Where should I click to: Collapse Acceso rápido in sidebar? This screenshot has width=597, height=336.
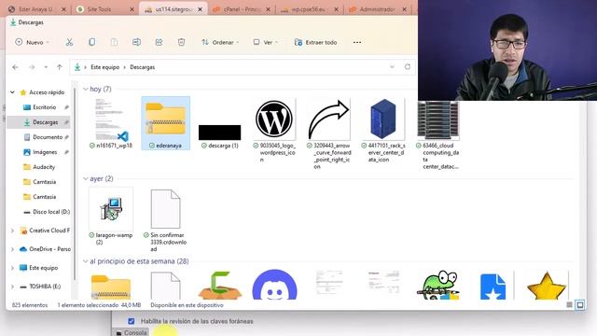12,92
